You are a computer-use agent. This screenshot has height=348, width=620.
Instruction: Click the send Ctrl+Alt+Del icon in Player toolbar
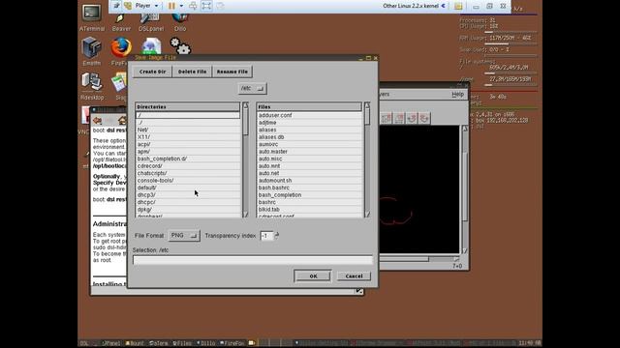coord(193,6)
